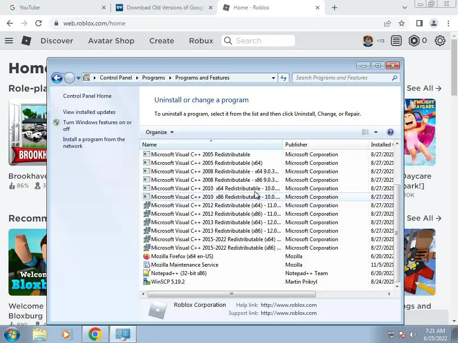The image size is (458, 343).
Task: Click Install a program from the network
Action: tap(94, 142)
